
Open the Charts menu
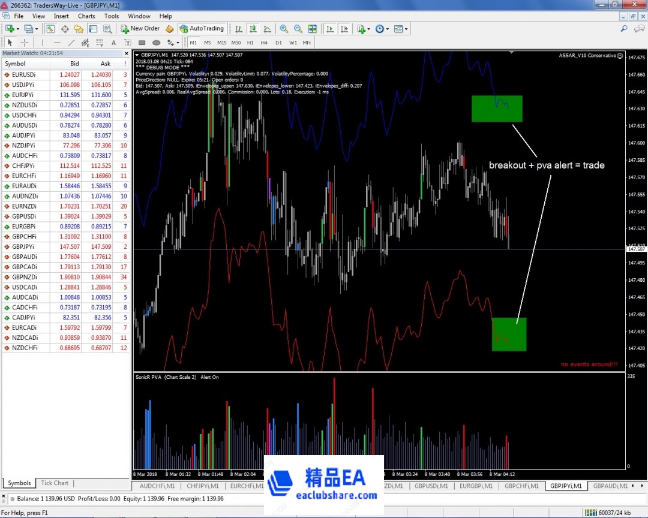(x=86, y=16)
